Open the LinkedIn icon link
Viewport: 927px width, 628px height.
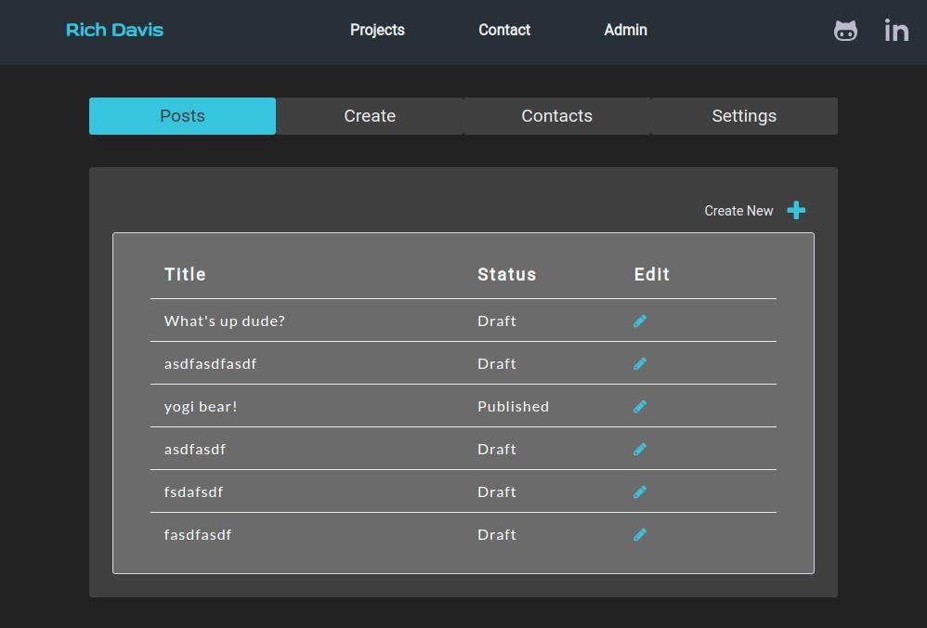(896, 30)
